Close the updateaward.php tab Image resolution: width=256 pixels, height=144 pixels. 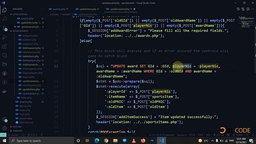pyautogui.click(x=134, y=9)
